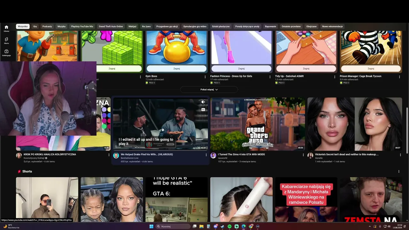Open the neuworld channel avatar

(213, 156)
